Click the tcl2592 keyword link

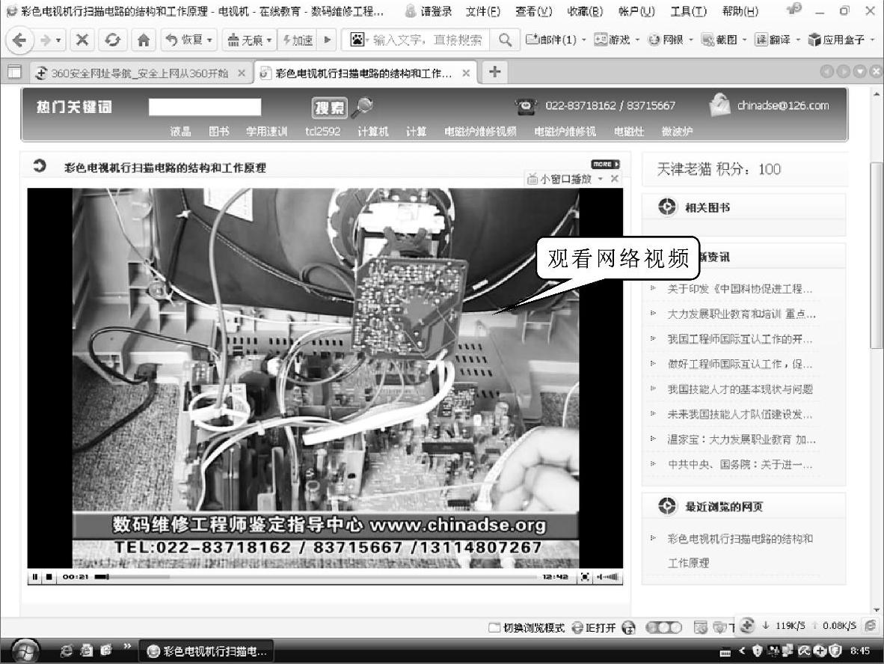(x=322, y=132)
